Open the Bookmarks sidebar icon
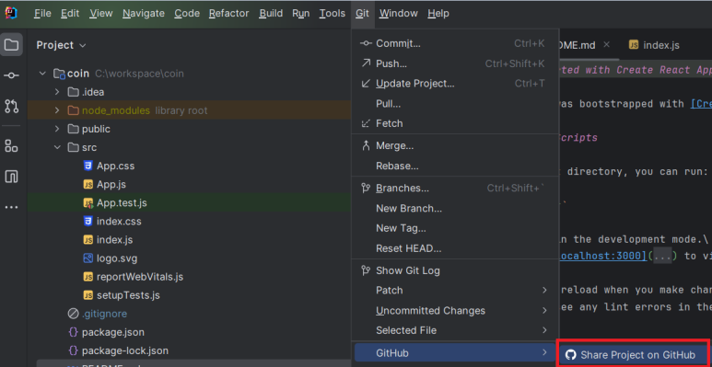712x367 pixels. pyautogui.click(x=11, y=177)
